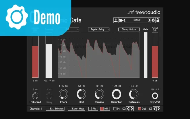The width and height of the screenshot is (190, 119).
Task: Click the Default preset name
Action: pos(137,20)
